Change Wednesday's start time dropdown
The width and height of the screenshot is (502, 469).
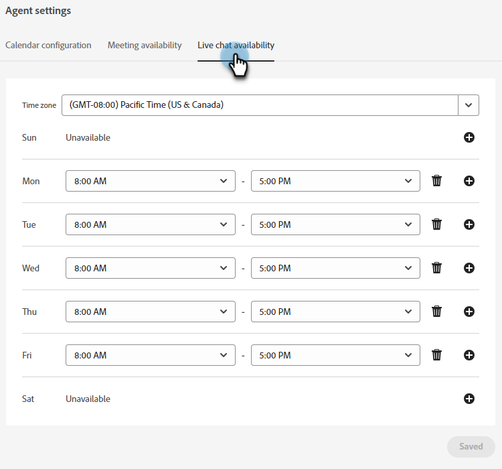pos(151,268)
